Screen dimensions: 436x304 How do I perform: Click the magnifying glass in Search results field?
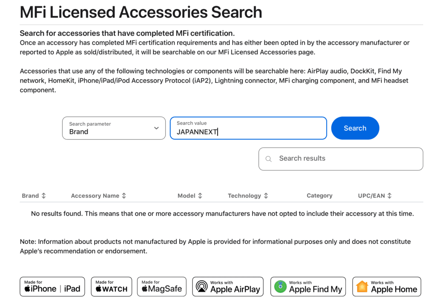[269, 159]
